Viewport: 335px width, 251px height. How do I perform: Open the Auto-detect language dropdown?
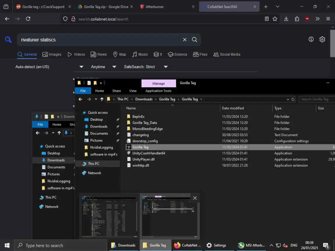coord(49,67)
